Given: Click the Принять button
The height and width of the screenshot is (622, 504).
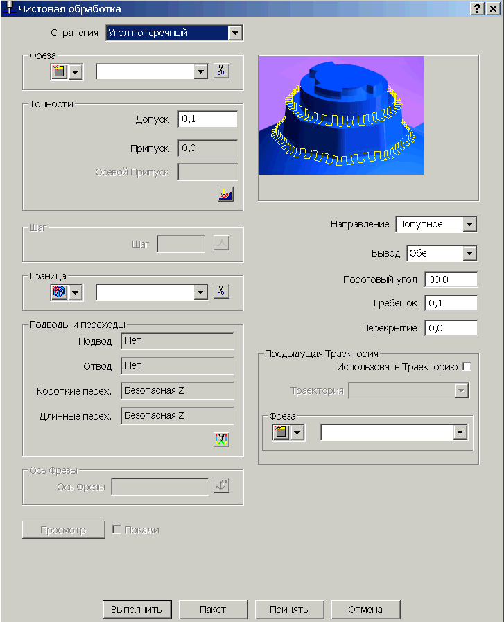Looking at the screenshot, I should [x=289, y=610].
